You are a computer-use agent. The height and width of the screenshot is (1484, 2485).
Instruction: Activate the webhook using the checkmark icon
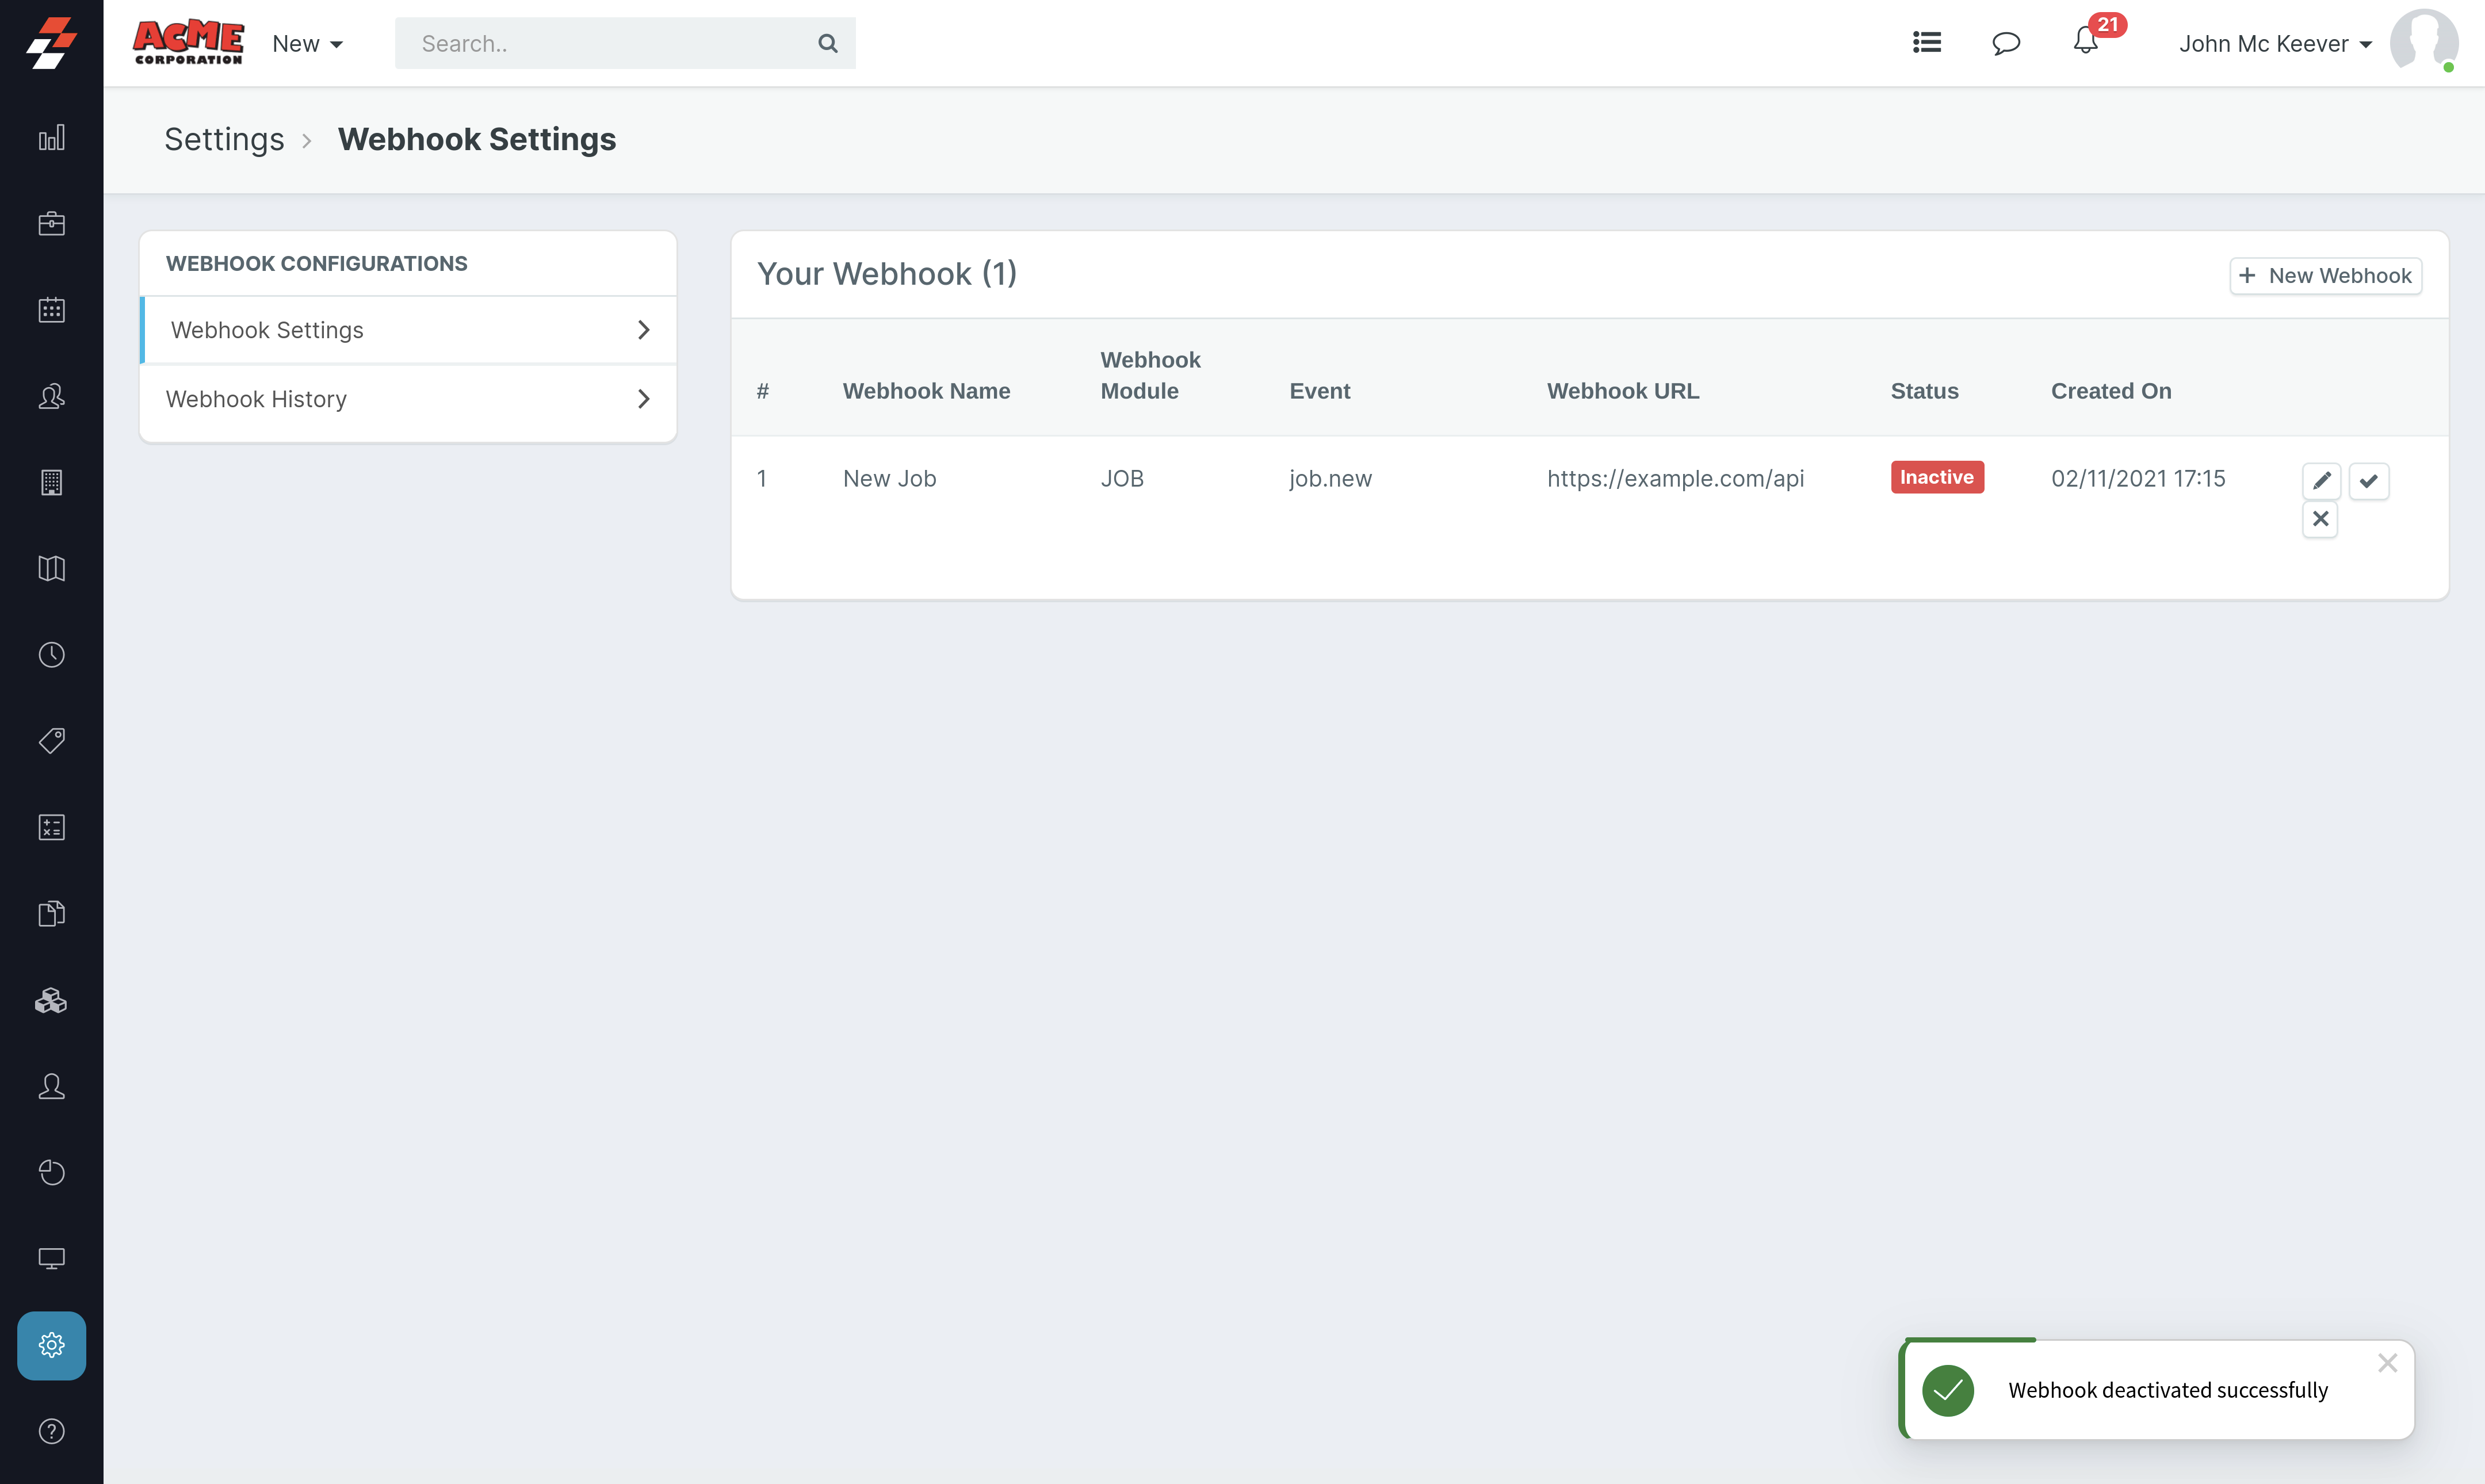click(2369, 481)
